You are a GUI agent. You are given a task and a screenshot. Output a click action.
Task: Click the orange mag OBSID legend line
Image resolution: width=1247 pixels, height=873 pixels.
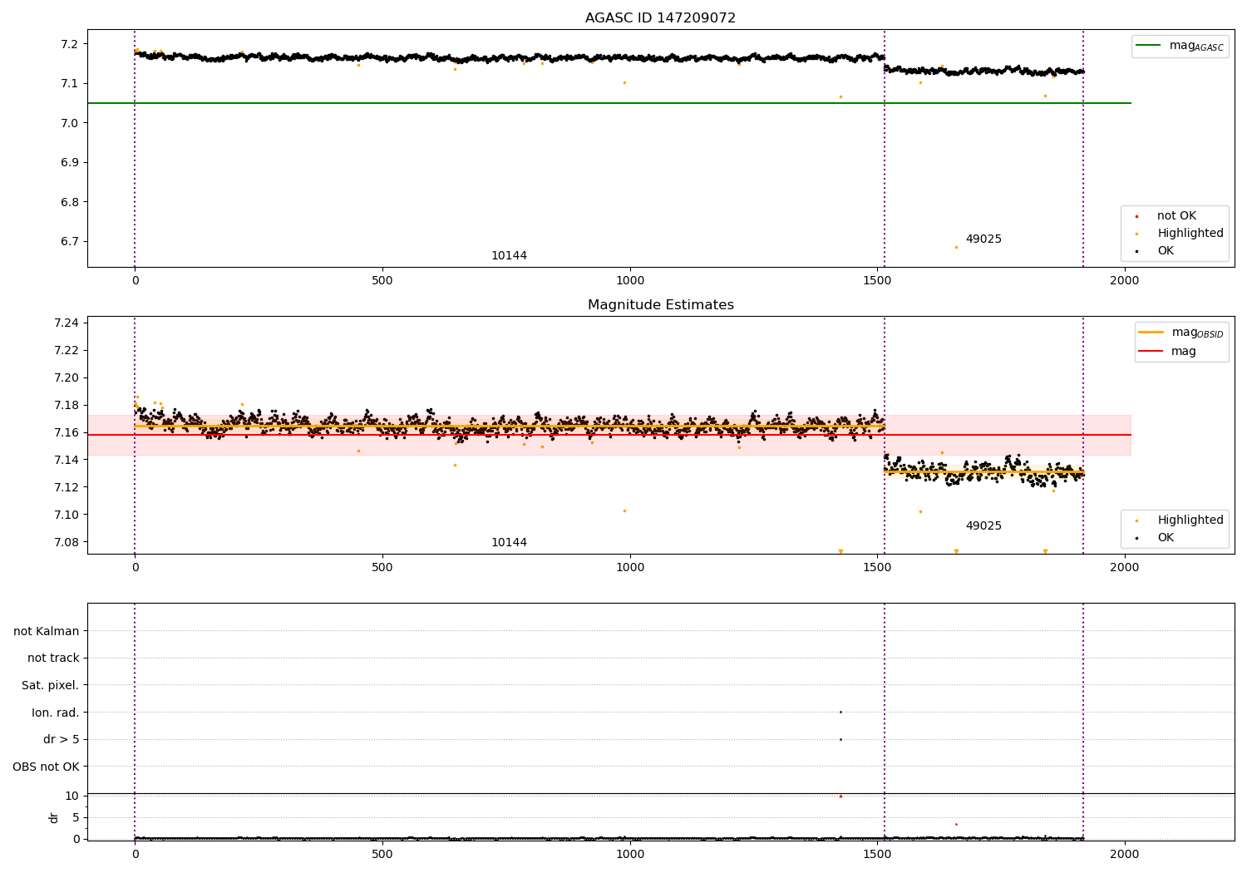[x=1151, y=333]
